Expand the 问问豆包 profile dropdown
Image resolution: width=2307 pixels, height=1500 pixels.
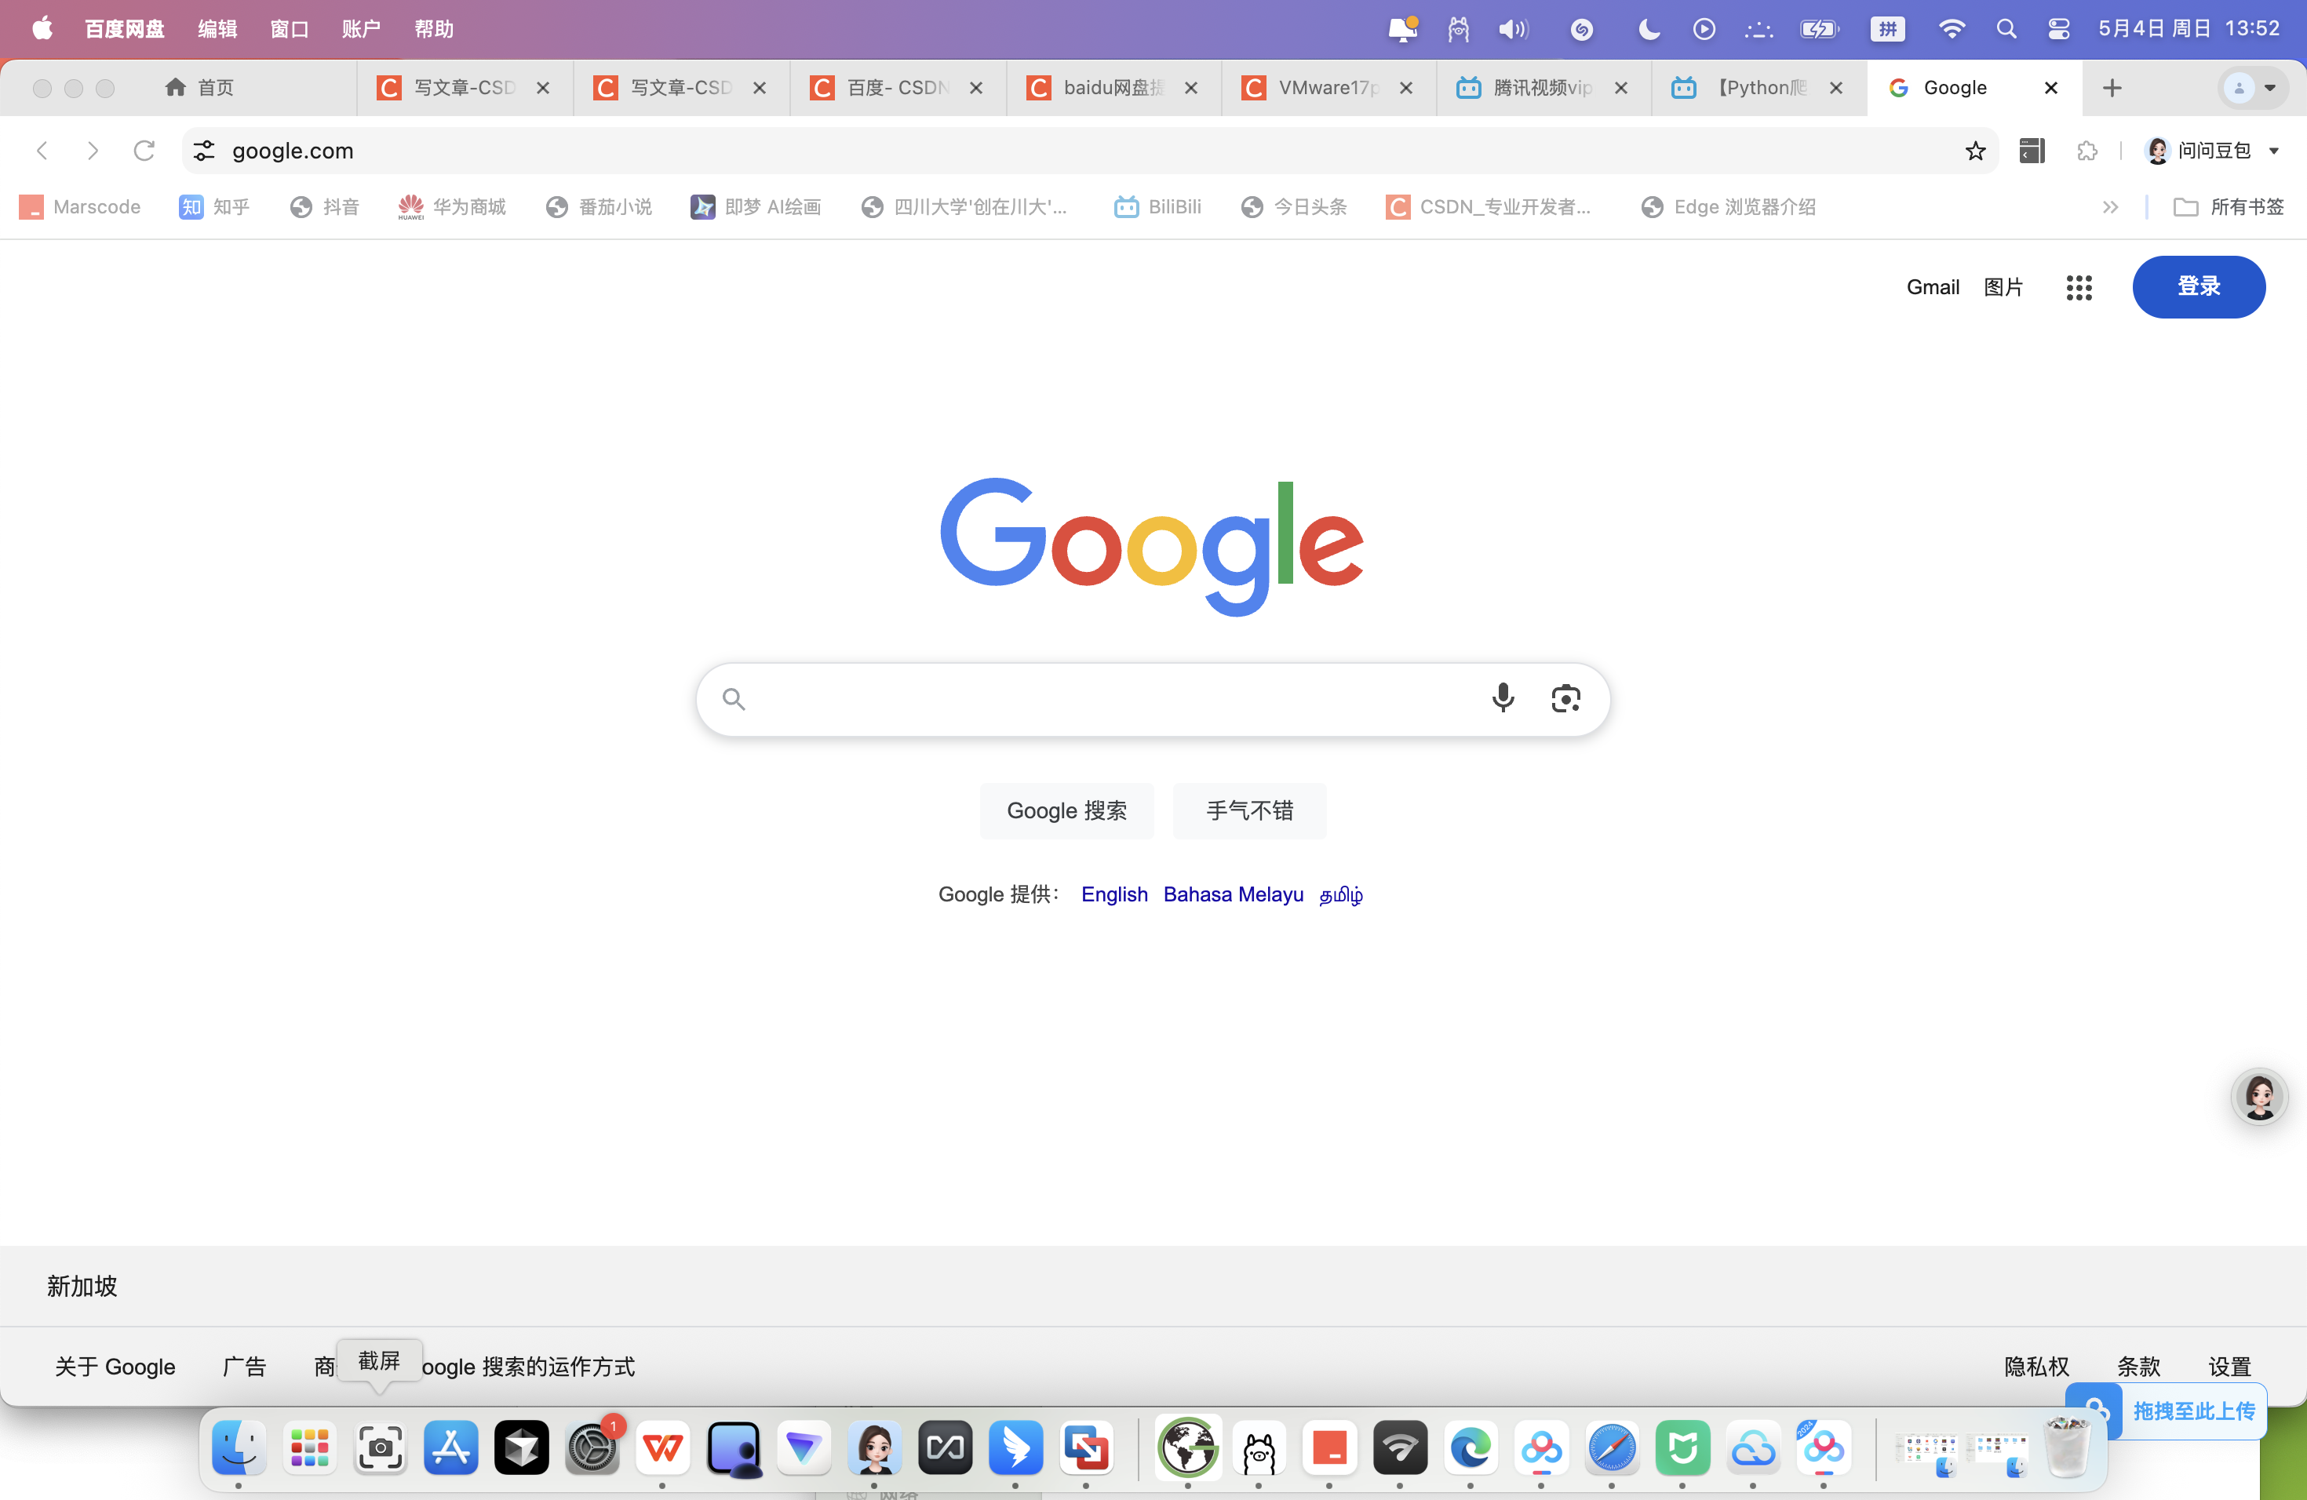click(2273, 151)
